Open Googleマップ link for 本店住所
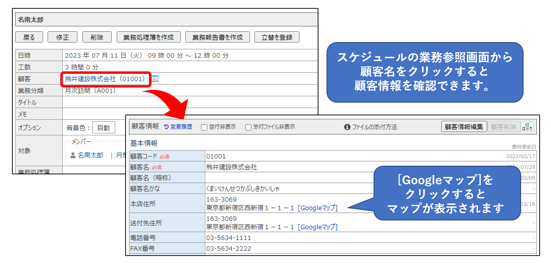 [x=318, y=208]
